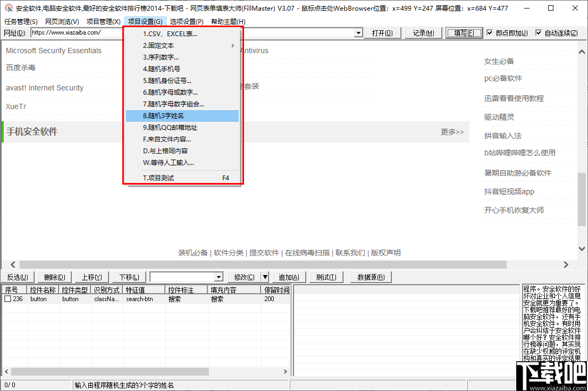Click the 更多>> link
The width and height of the screenshot is (588, 391).
(452, 132)
